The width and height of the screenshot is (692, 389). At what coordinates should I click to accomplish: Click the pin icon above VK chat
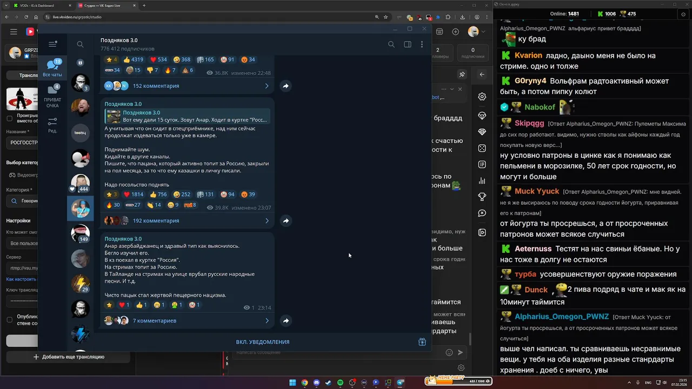(x=462, y=75)
